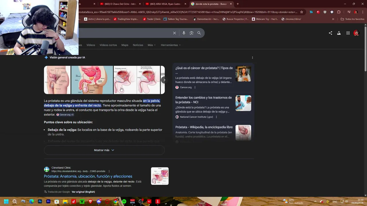Viewport: 367px width, 206px height.
Task: Open the Chrome extensions puzzle menu
Action: pyautogui.click(x=339, y=12)
